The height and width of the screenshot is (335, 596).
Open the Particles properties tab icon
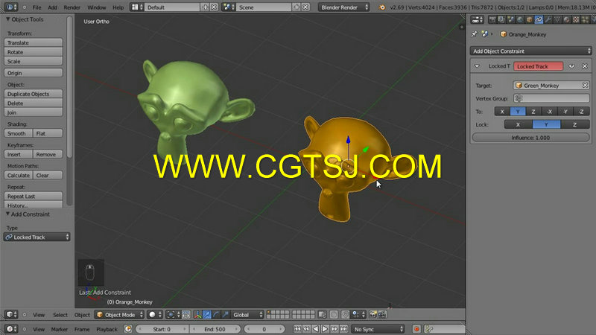pos(585,19)
